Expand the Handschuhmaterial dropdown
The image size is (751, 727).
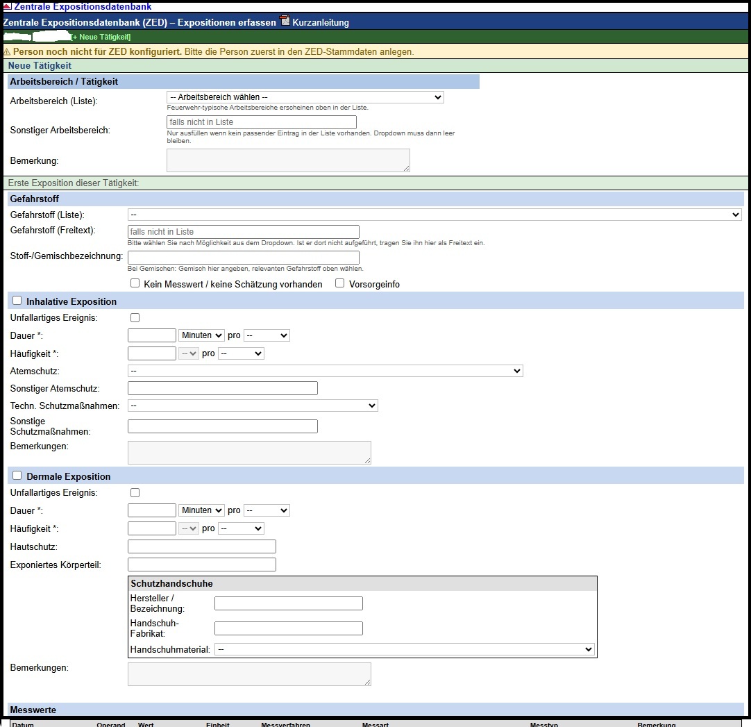[405, 649]
